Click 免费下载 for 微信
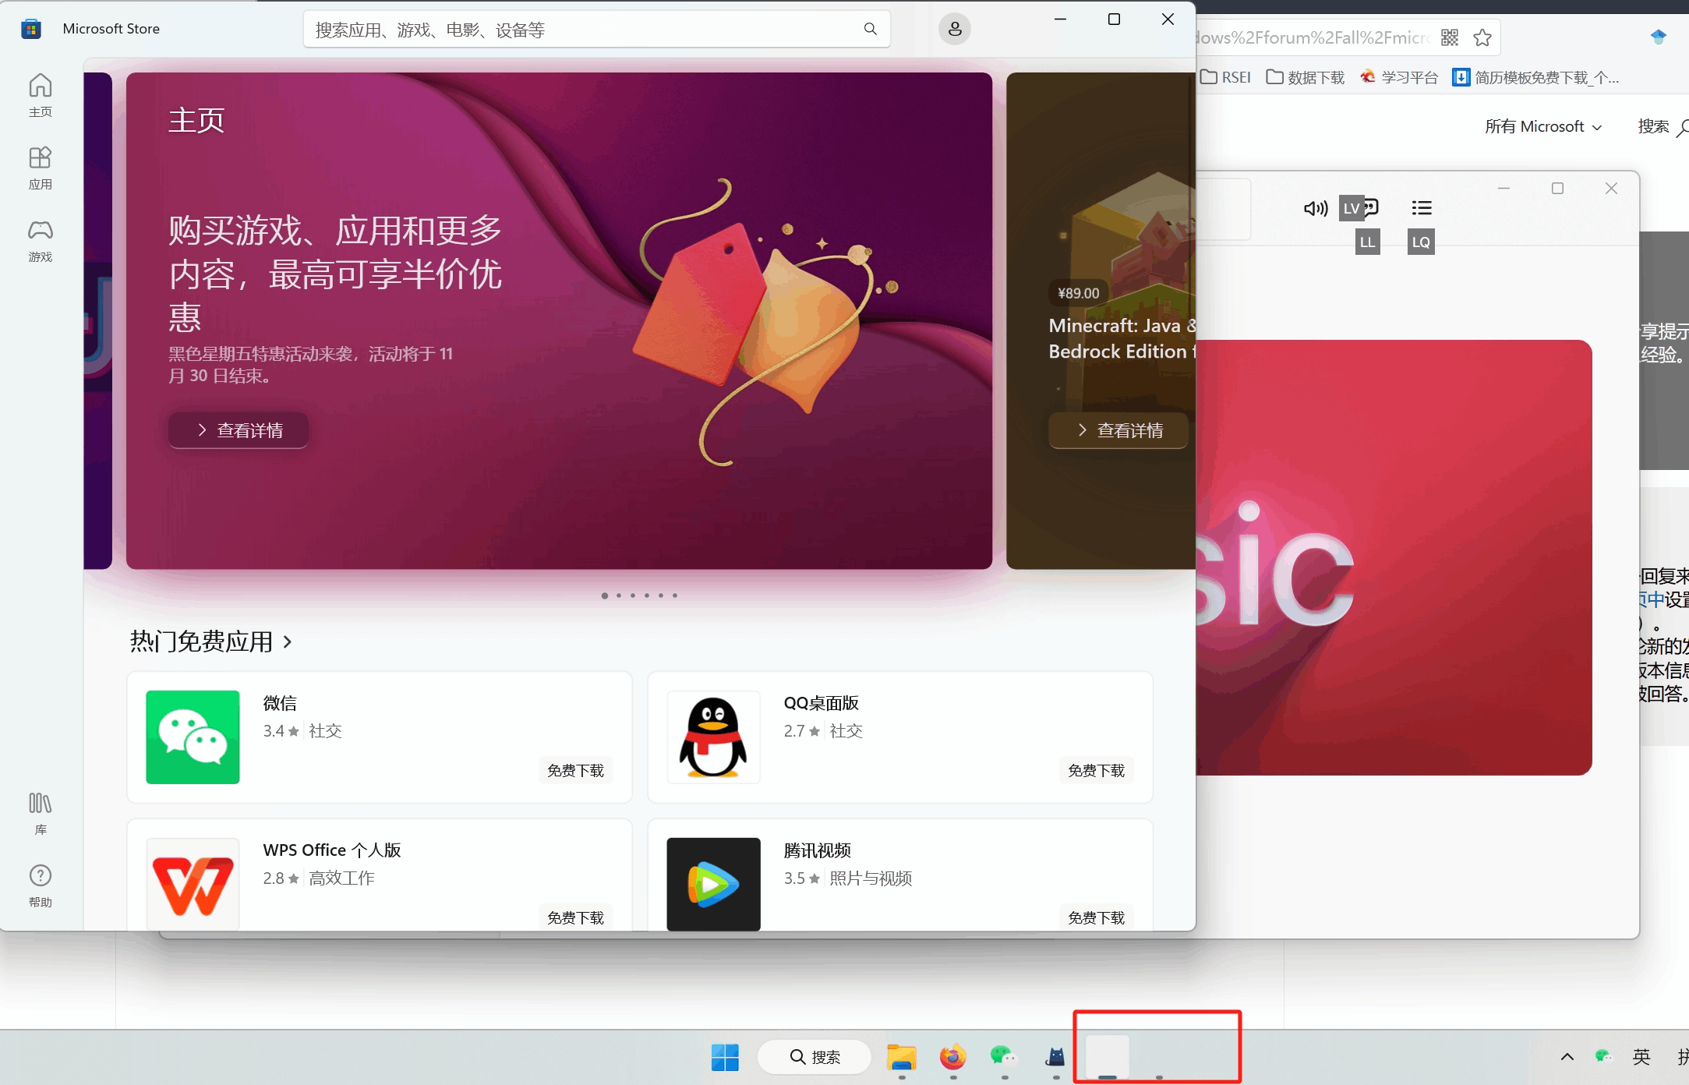 point(575,770)
